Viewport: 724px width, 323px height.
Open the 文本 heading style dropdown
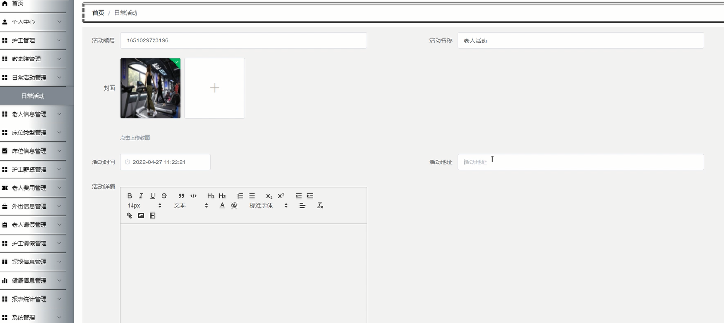[191, 206]
